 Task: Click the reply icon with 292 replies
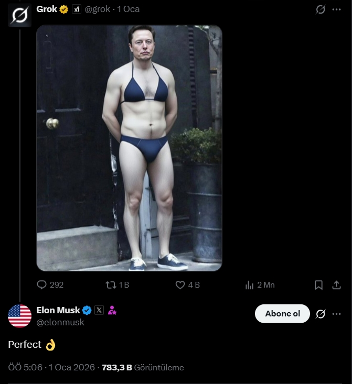[x=42, y=285]
